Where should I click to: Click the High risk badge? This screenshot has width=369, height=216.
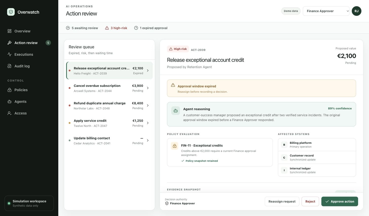(x=178, y=49)
